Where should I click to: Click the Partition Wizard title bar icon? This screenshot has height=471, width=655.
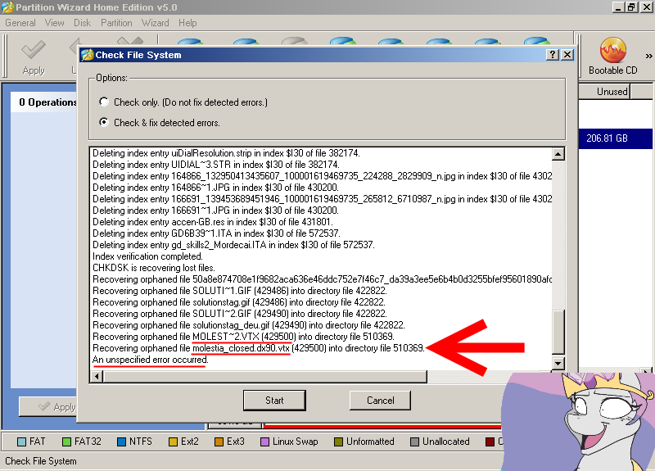point(7,7)
